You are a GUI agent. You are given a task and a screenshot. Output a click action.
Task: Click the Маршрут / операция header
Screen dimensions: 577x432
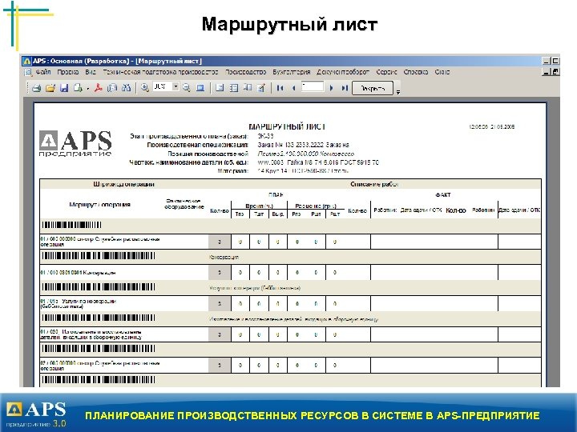pos(99,204)
